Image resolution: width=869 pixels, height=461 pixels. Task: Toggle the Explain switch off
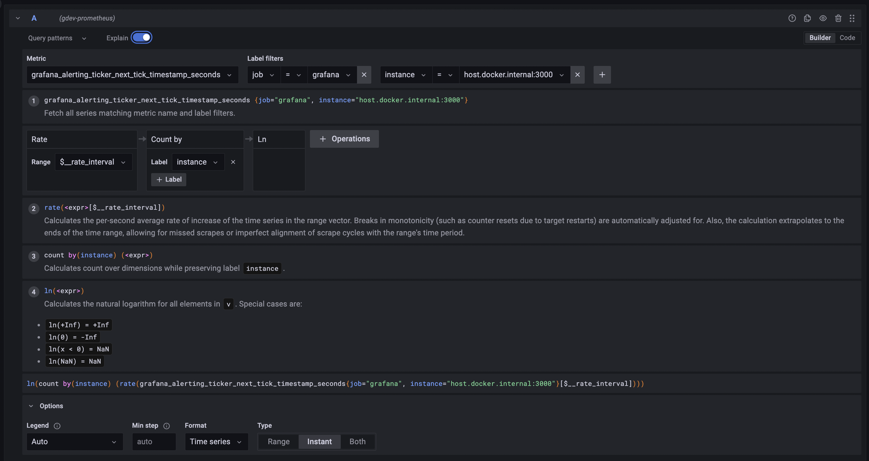142,38
